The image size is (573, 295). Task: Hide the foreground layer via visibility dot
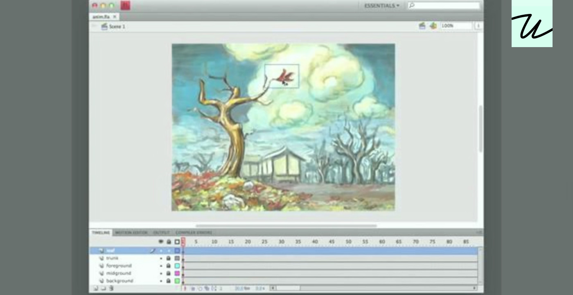(x=161, y=266)
